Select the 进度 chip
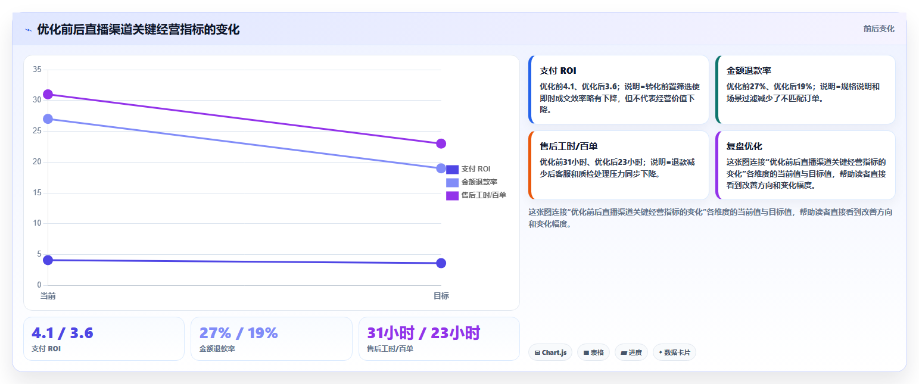 pyautogui.click(x=631, y=352)
